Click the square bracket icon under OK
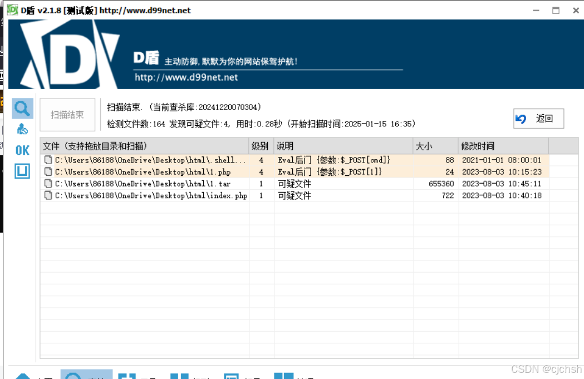584x379 pixels. coord(22,171)
